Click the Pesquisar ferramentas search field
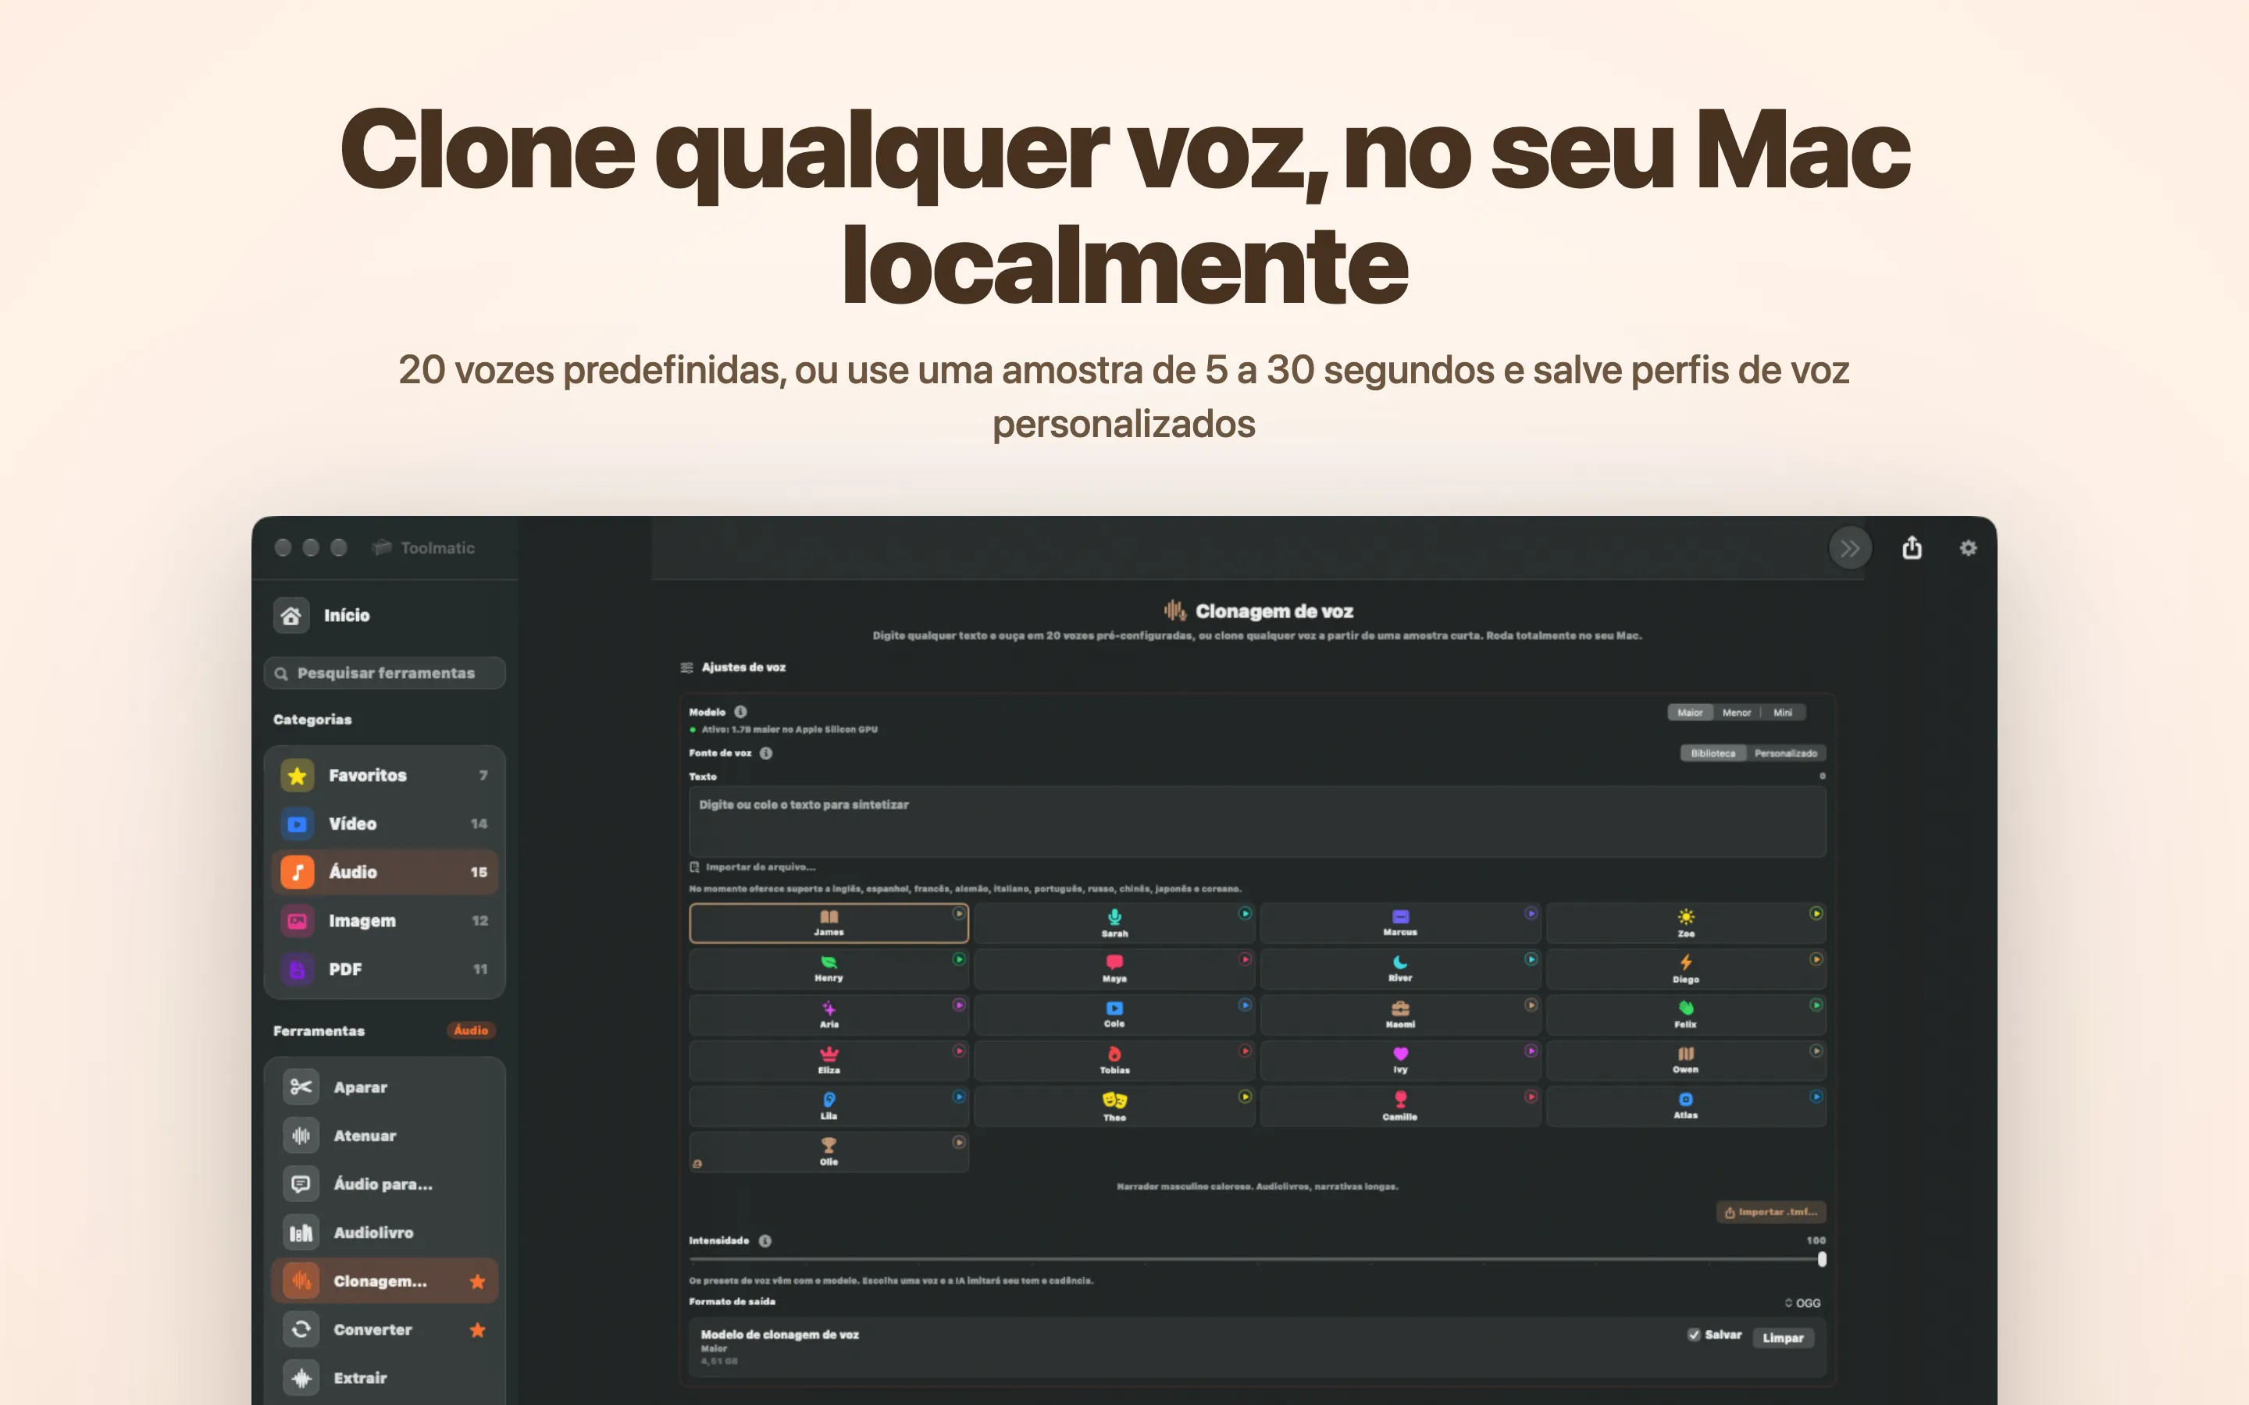2249x1405 pixels. [x=385, y=673]
